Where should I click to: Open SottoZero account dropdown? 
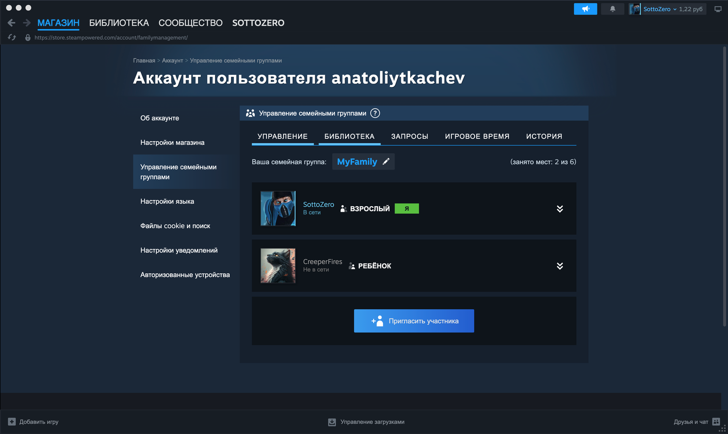coord(660,9)
